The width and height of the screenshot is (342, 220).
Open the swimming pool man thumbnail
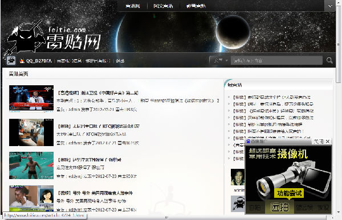31,165
